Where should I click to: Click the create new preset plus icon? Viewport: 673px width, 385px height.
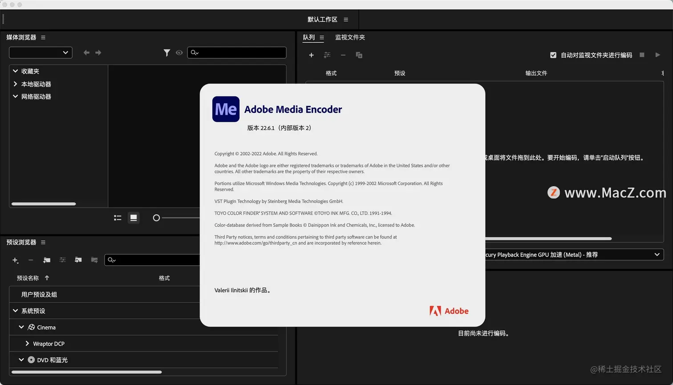tap(15, 260)
